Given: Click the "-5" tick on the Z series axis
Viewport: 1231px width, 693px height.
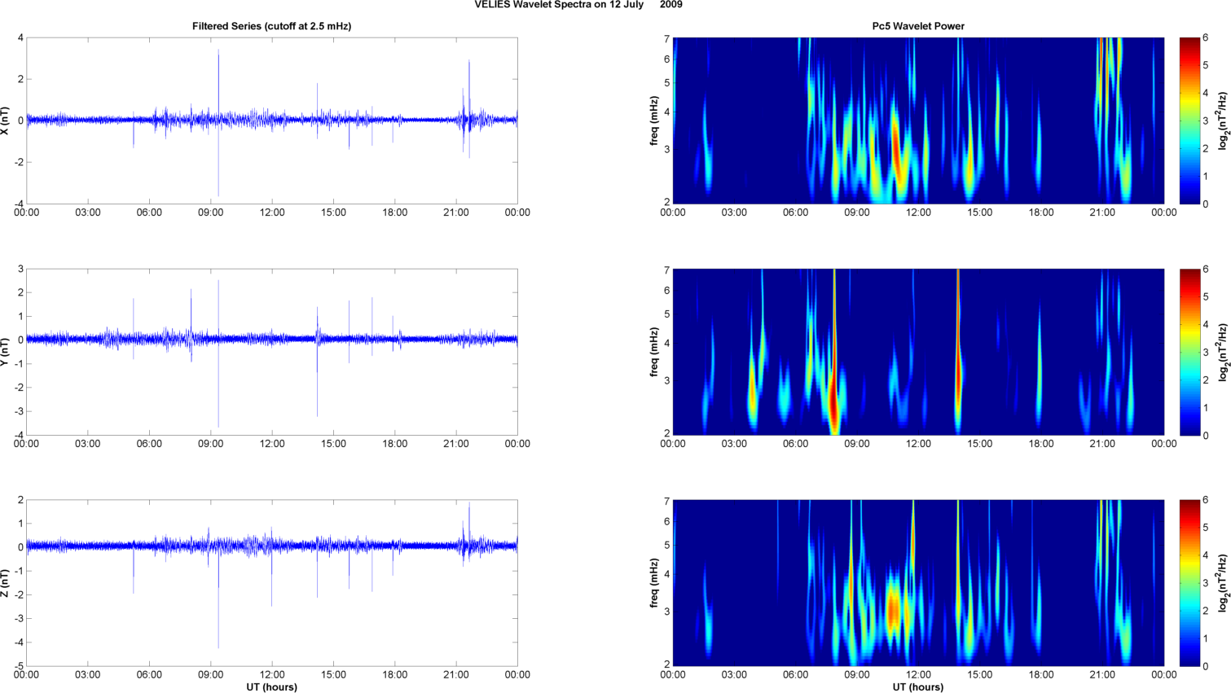Looking at the screenshot, I should 19,666.
